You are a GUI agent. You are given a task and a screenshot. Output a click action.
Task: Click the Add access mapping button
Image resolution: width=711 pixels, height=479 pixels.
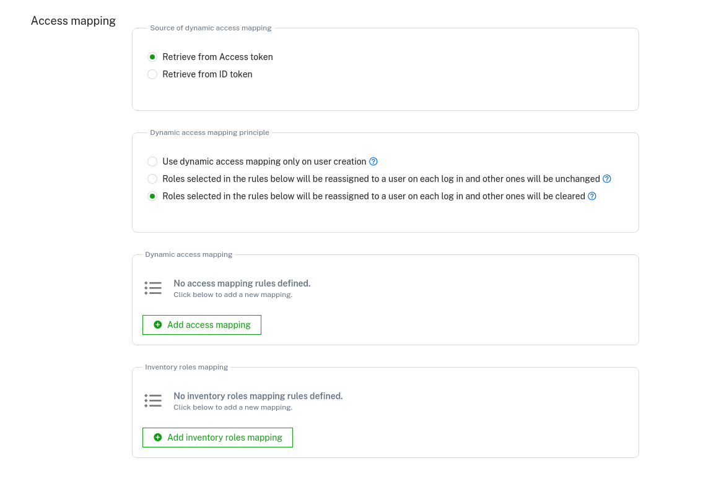[x=201, y=324]
